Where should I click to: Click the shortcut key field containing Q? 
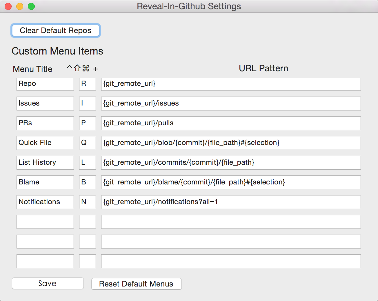(x=87, y=143)
